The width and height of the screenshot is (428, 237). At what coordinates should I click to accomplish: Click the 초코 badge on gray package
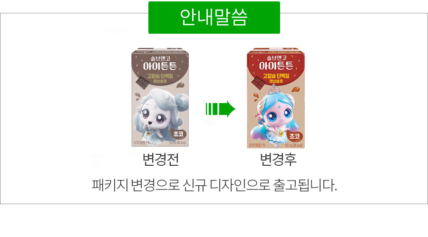click(x=178, y=134)
